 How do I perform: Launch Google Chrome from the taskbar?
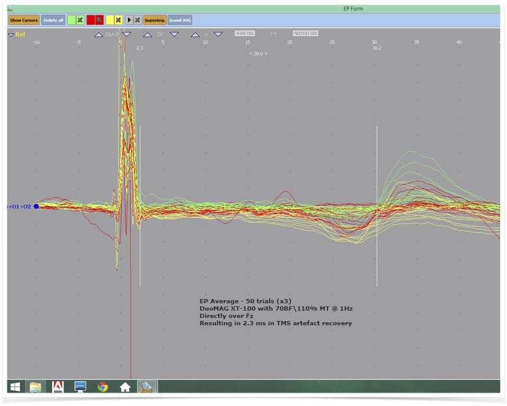point(102,386)
